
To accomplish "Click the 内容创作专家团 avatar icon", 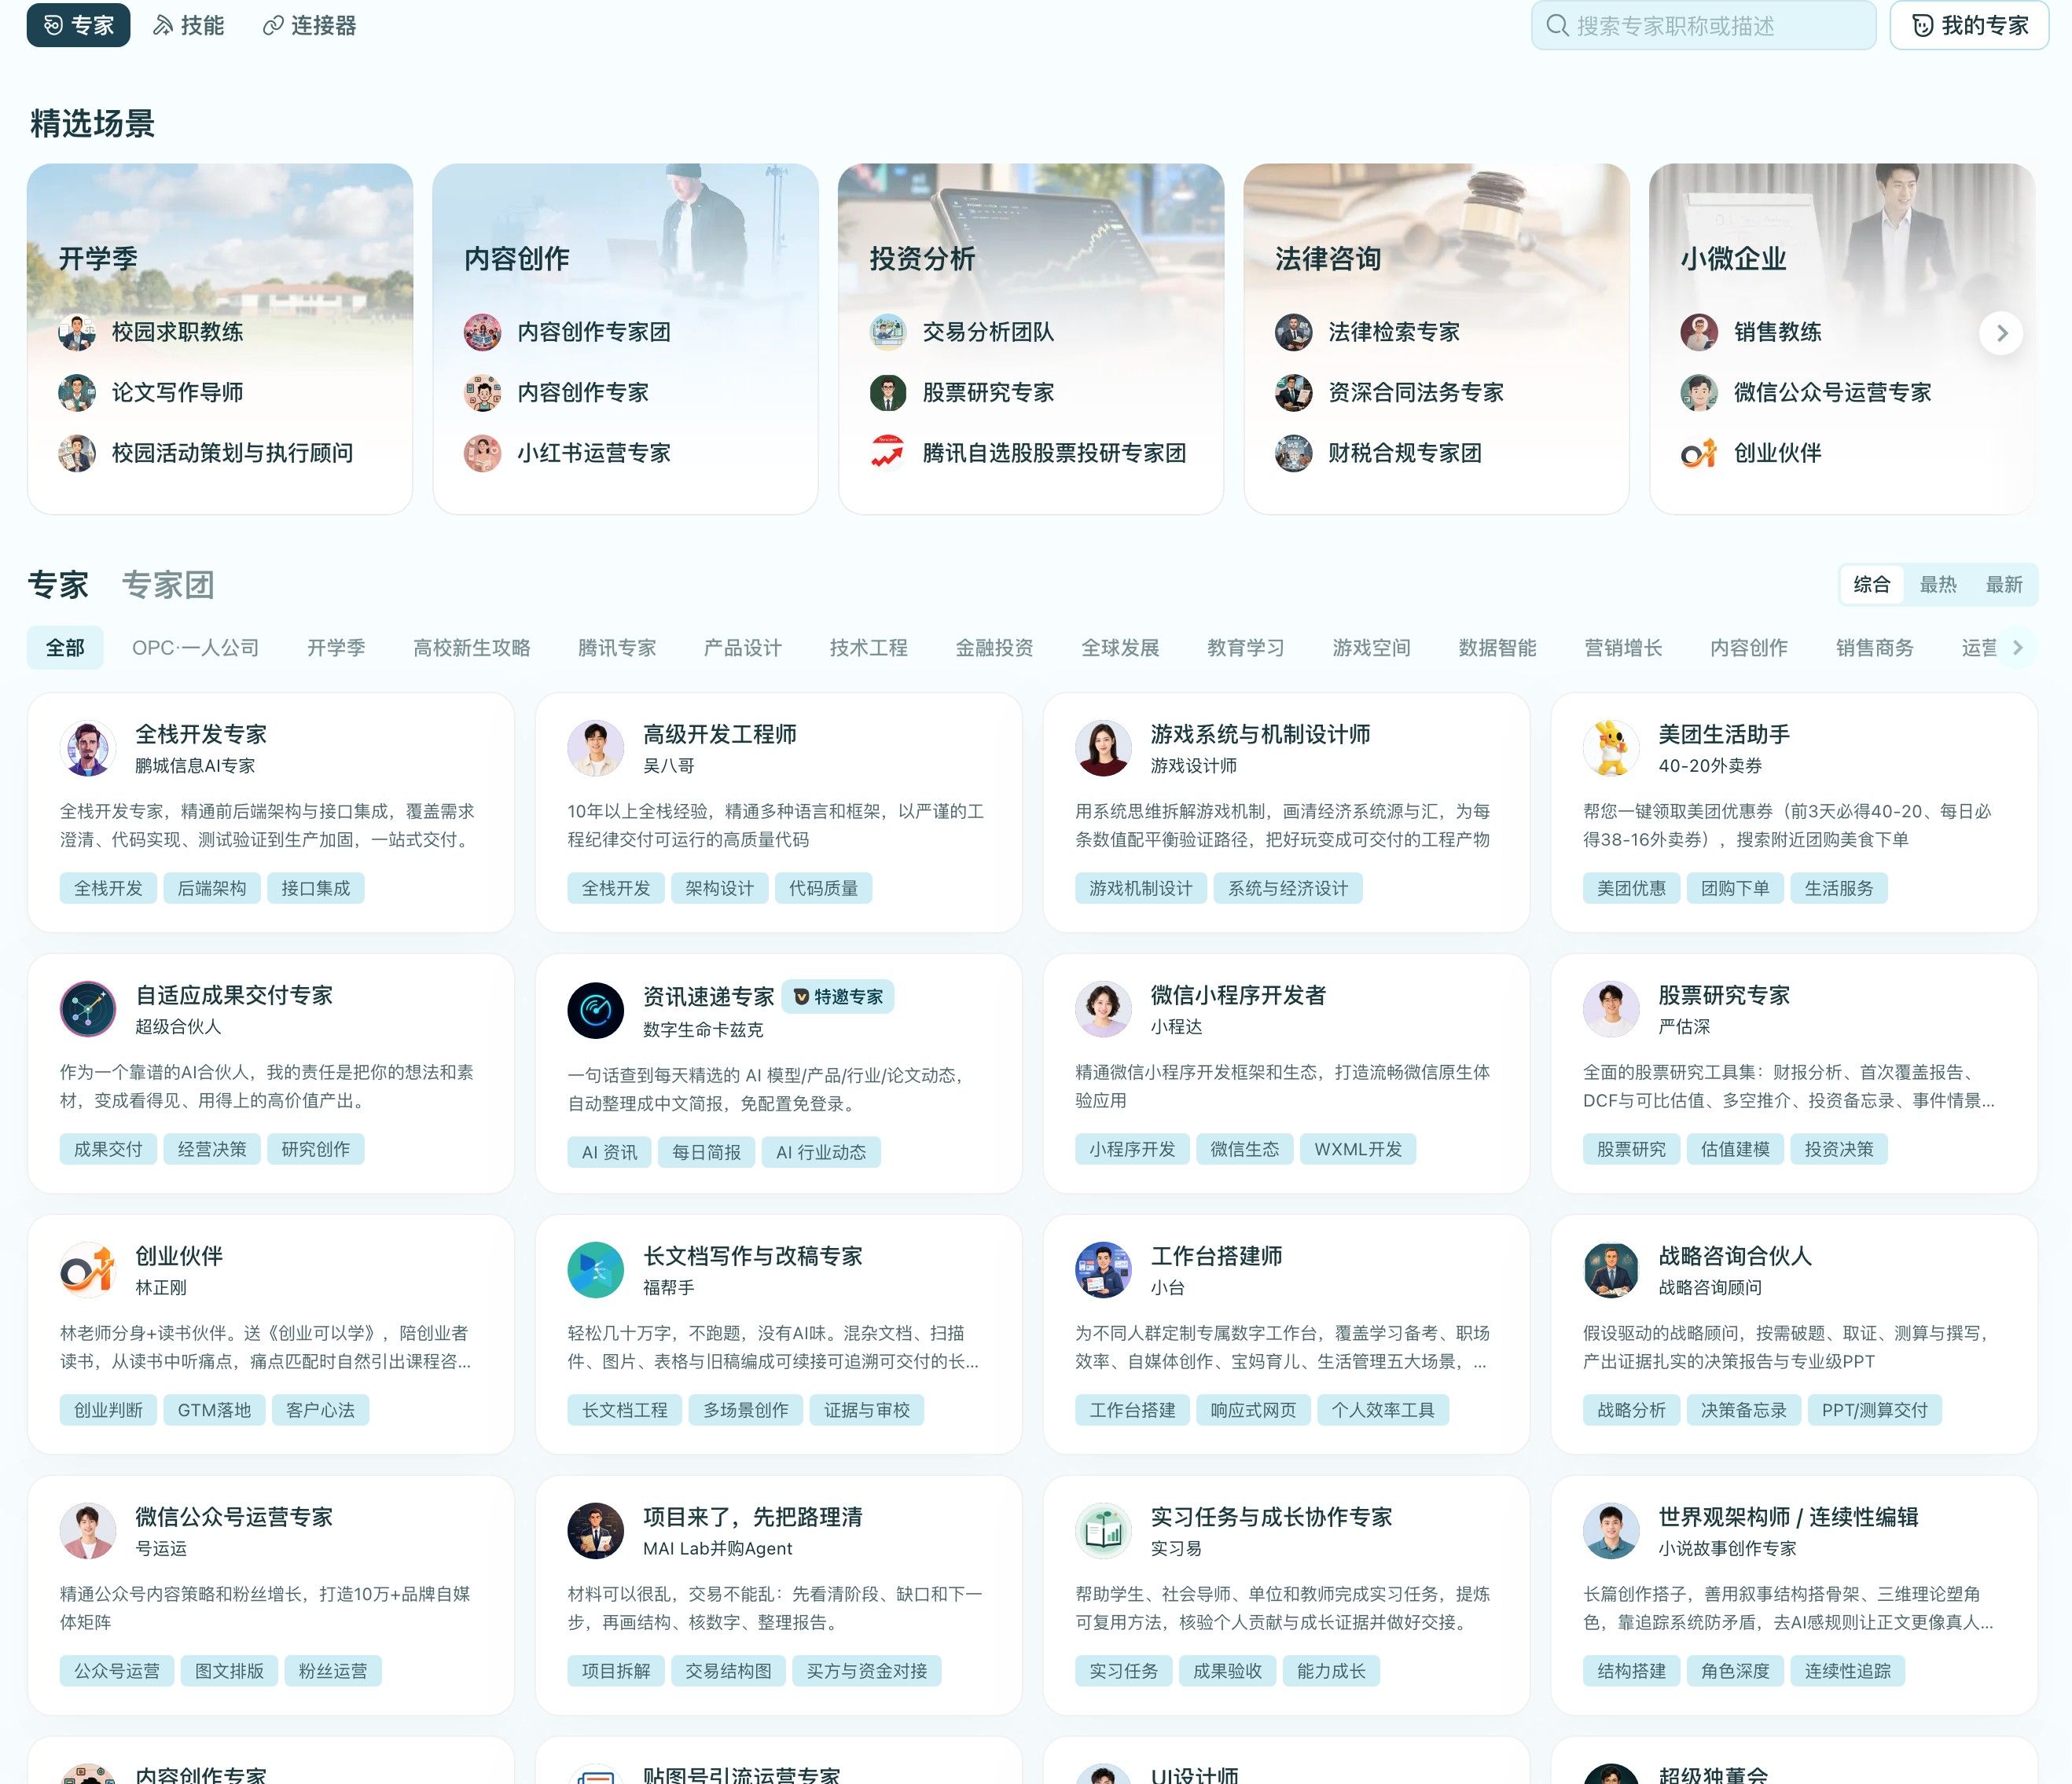I will (x=482, y=332).
